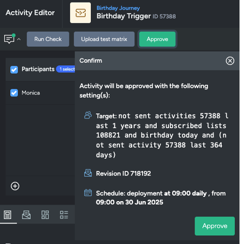Open the Birthday Journey link
The height and width of the screenshot is (244, 240).
tap(118, 8)
